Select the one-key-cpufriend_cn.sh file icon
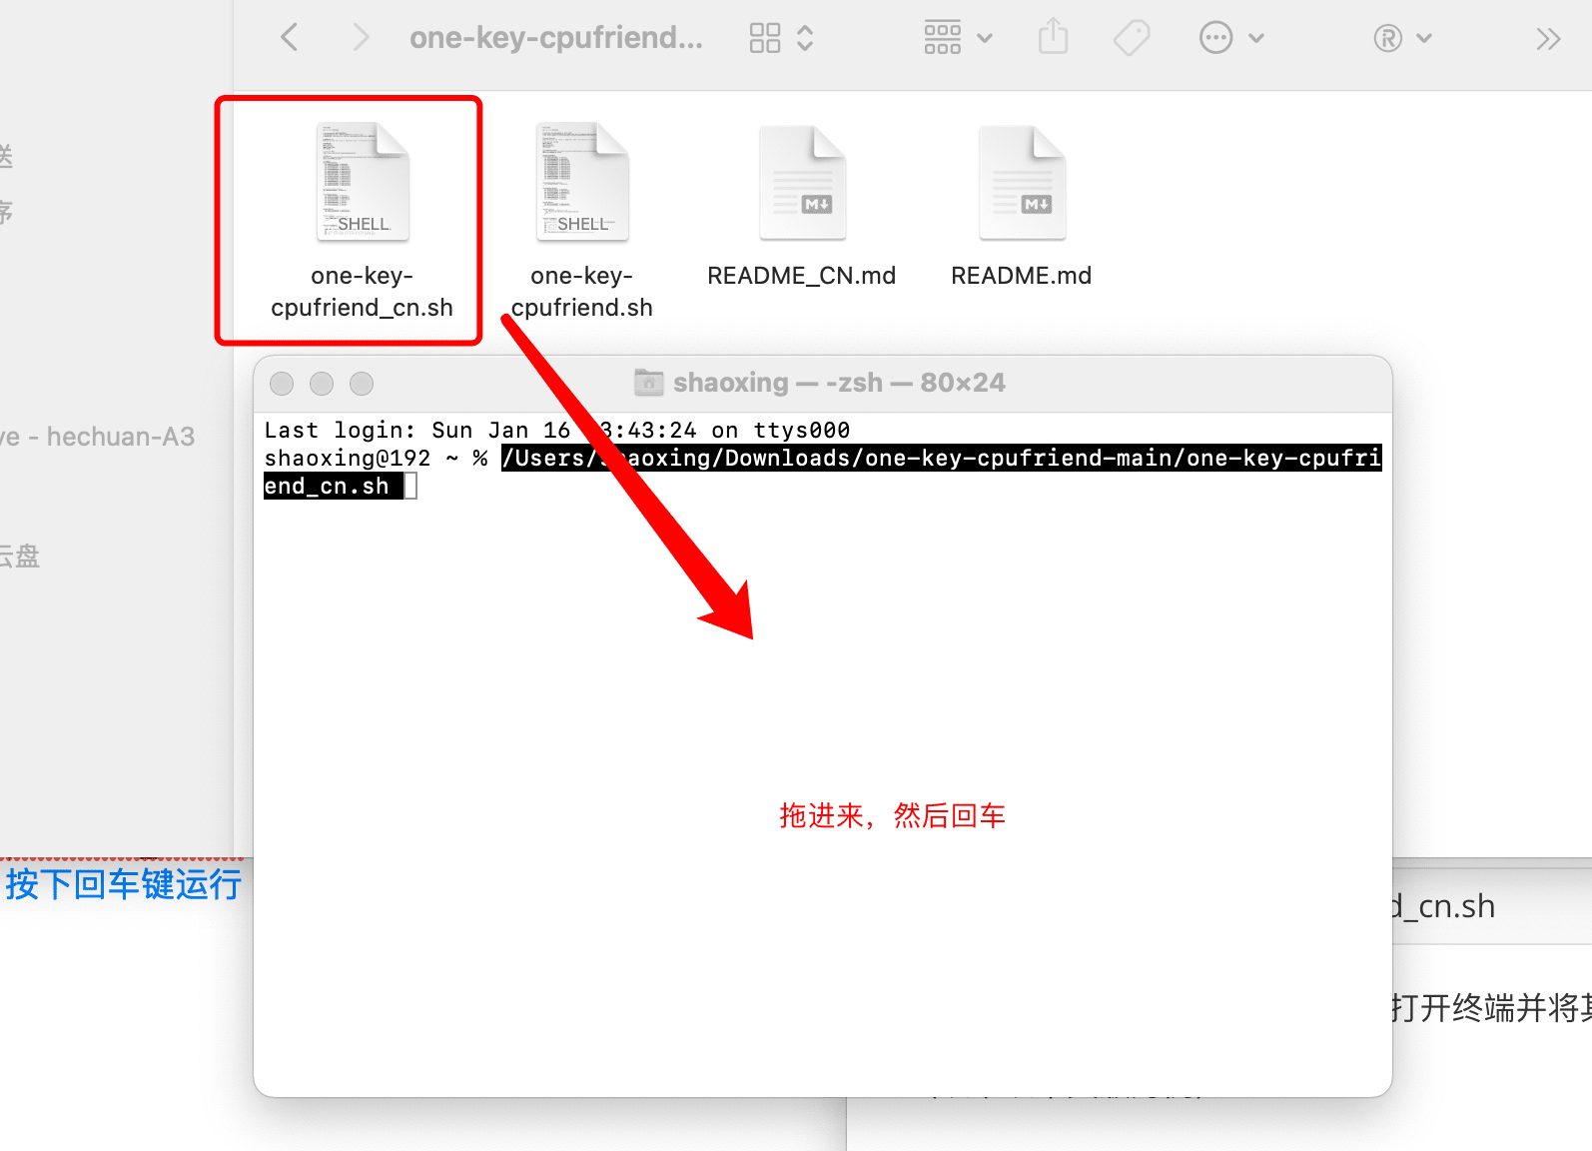 (x=363, y=182)
